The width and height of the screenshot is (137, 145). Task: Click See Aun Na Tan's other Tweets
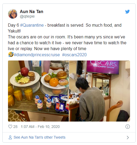[x=39, y=137]
